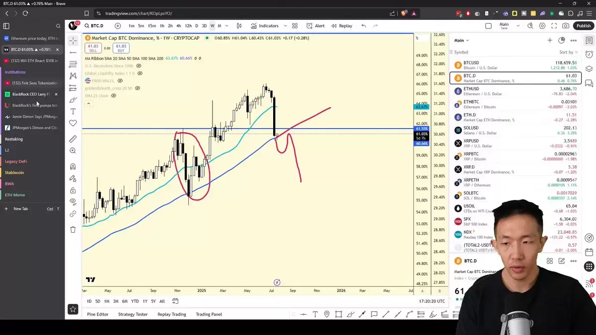Switch to the D daily timeframe
Viewport: 596px width, 335px height.
(x=196, y=26)
